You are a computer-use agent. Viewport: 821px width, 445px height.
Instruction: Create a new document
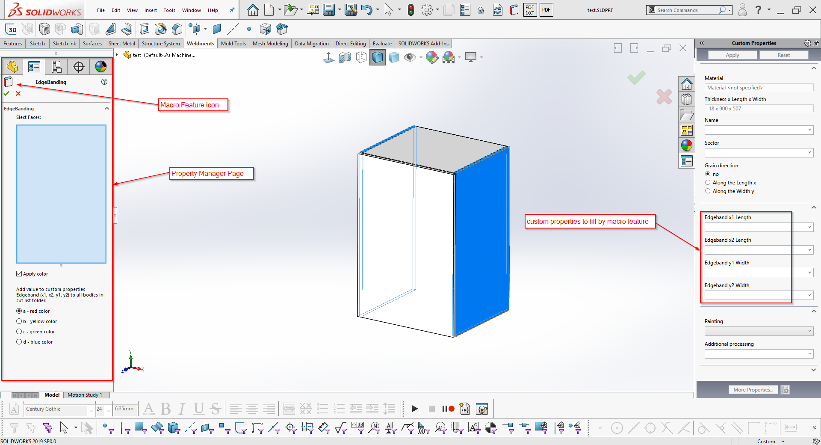(269, 10)
